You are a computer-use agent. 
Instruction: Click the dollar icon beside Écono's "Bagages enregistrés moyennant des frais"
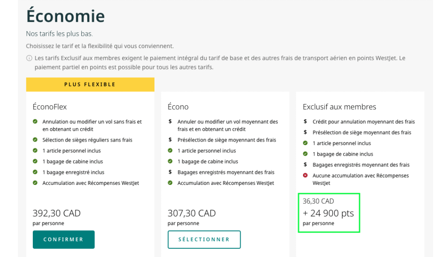[170, 172]
